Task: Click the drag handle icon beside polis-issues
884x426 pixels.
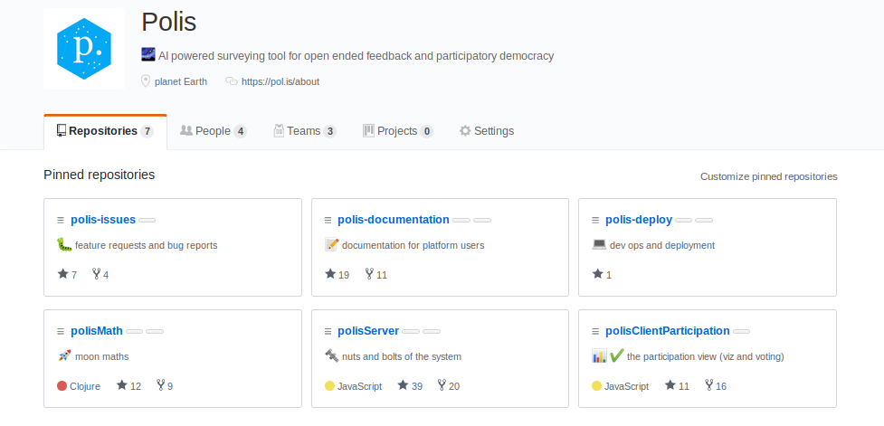Action: pos(61,221)
